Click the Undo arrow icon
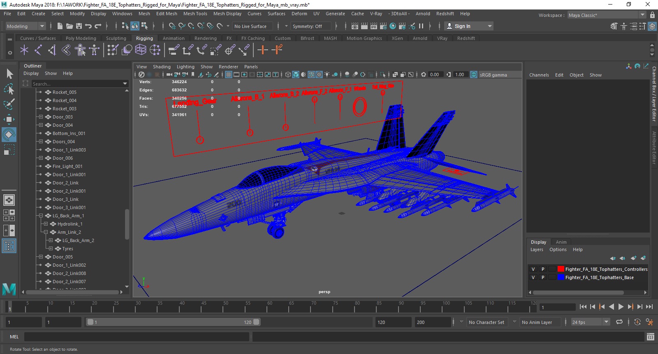The height and width of the screenshot is (354, 658). [88, 26]
